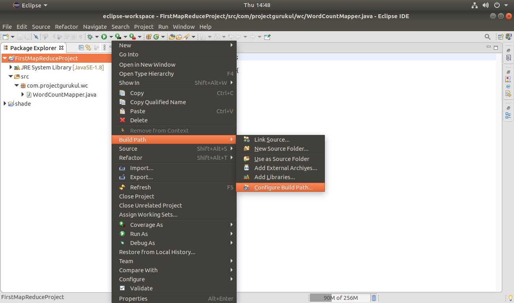Image resolution: width=514 pixels, height=303 pixels.
Task: Click the heap status 90M of 256M bar
Action: tap(340, 298)
